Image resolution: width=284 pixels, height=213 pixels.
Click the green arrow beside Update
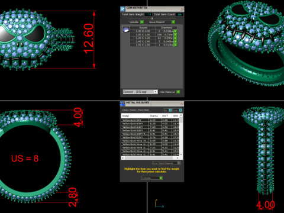point(142,22)
